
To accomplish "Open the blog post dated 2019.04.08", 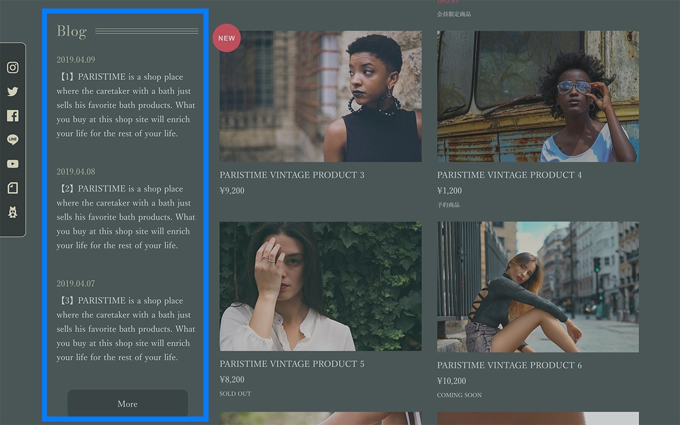I will coord(76,172).
